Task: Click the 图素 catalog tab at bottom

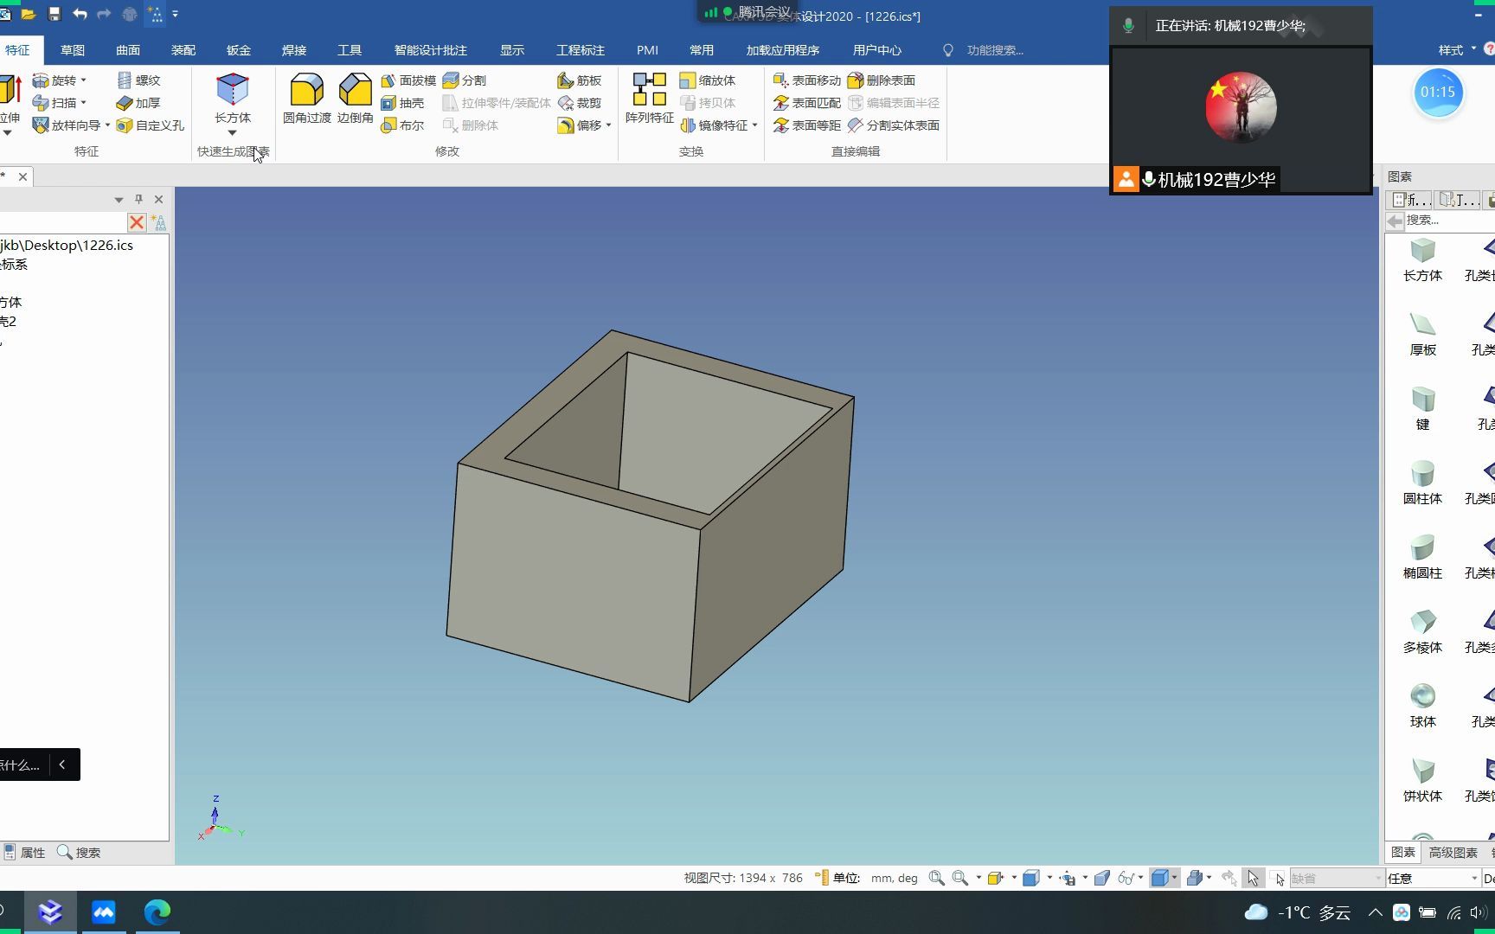Action: 1403,853
